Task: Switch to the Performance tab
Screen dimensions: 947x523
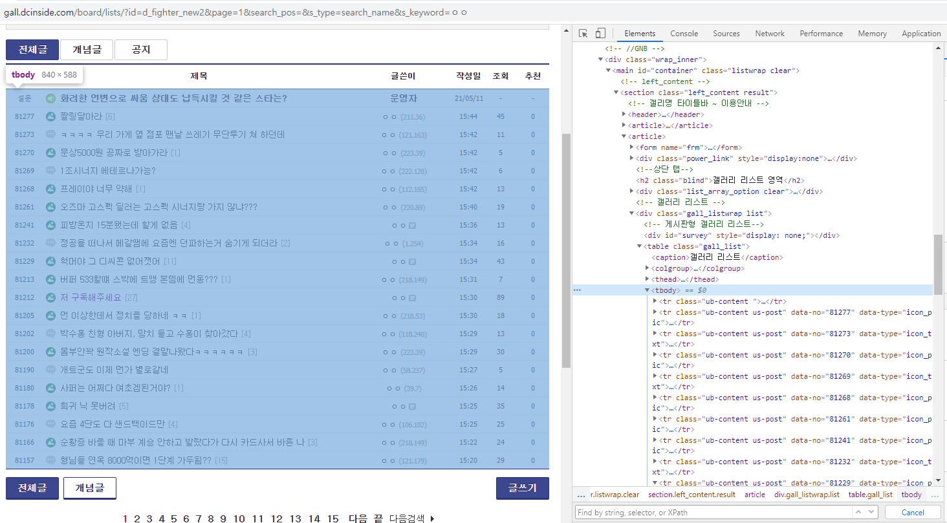Action: (x=822, y=34)
